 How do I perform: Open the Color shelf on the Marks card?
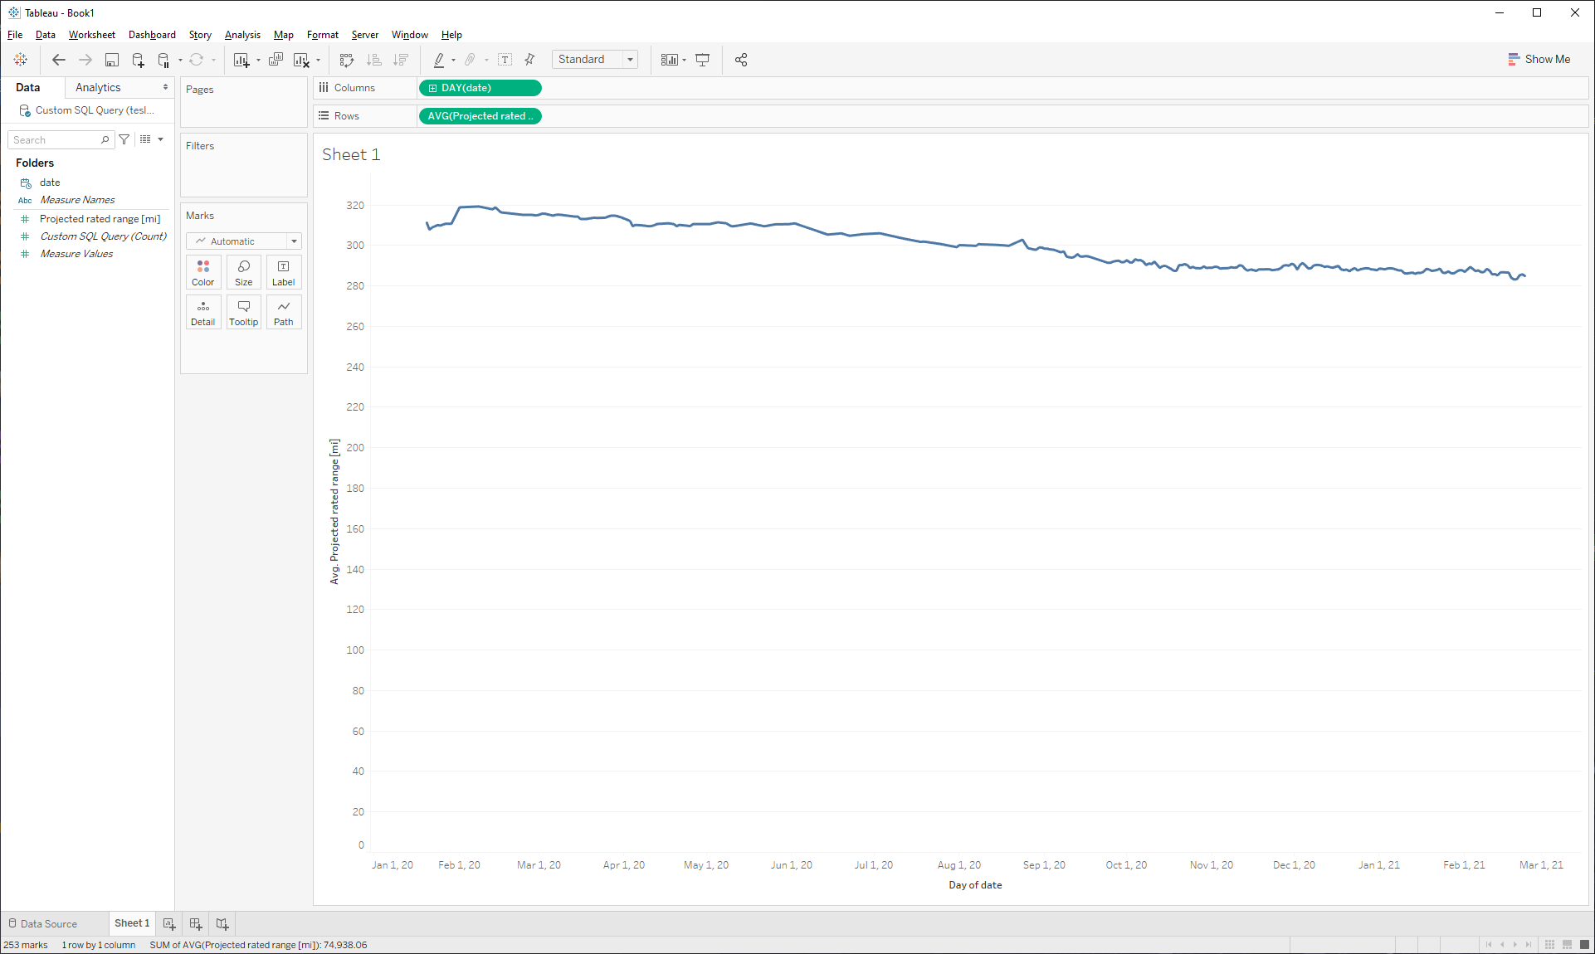[202, 272]
